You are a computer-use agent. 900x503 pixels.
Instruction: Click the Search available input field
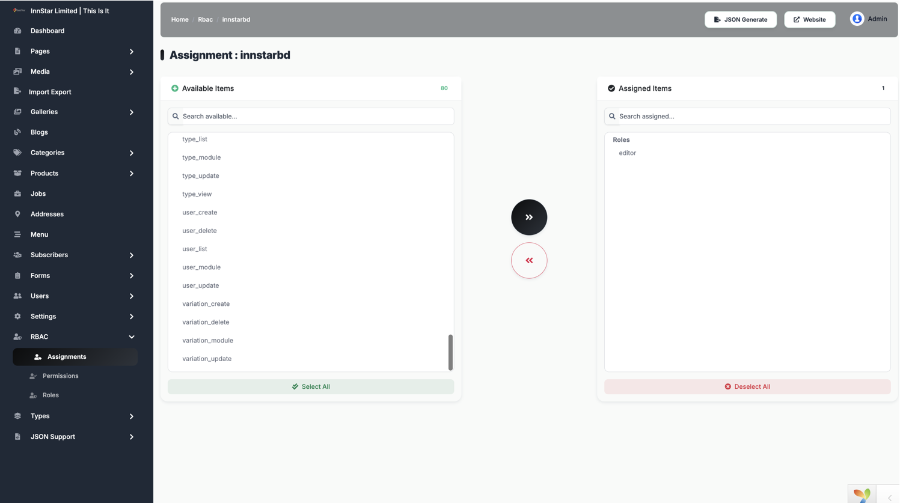pyautogui.click(x=311, y=116)
